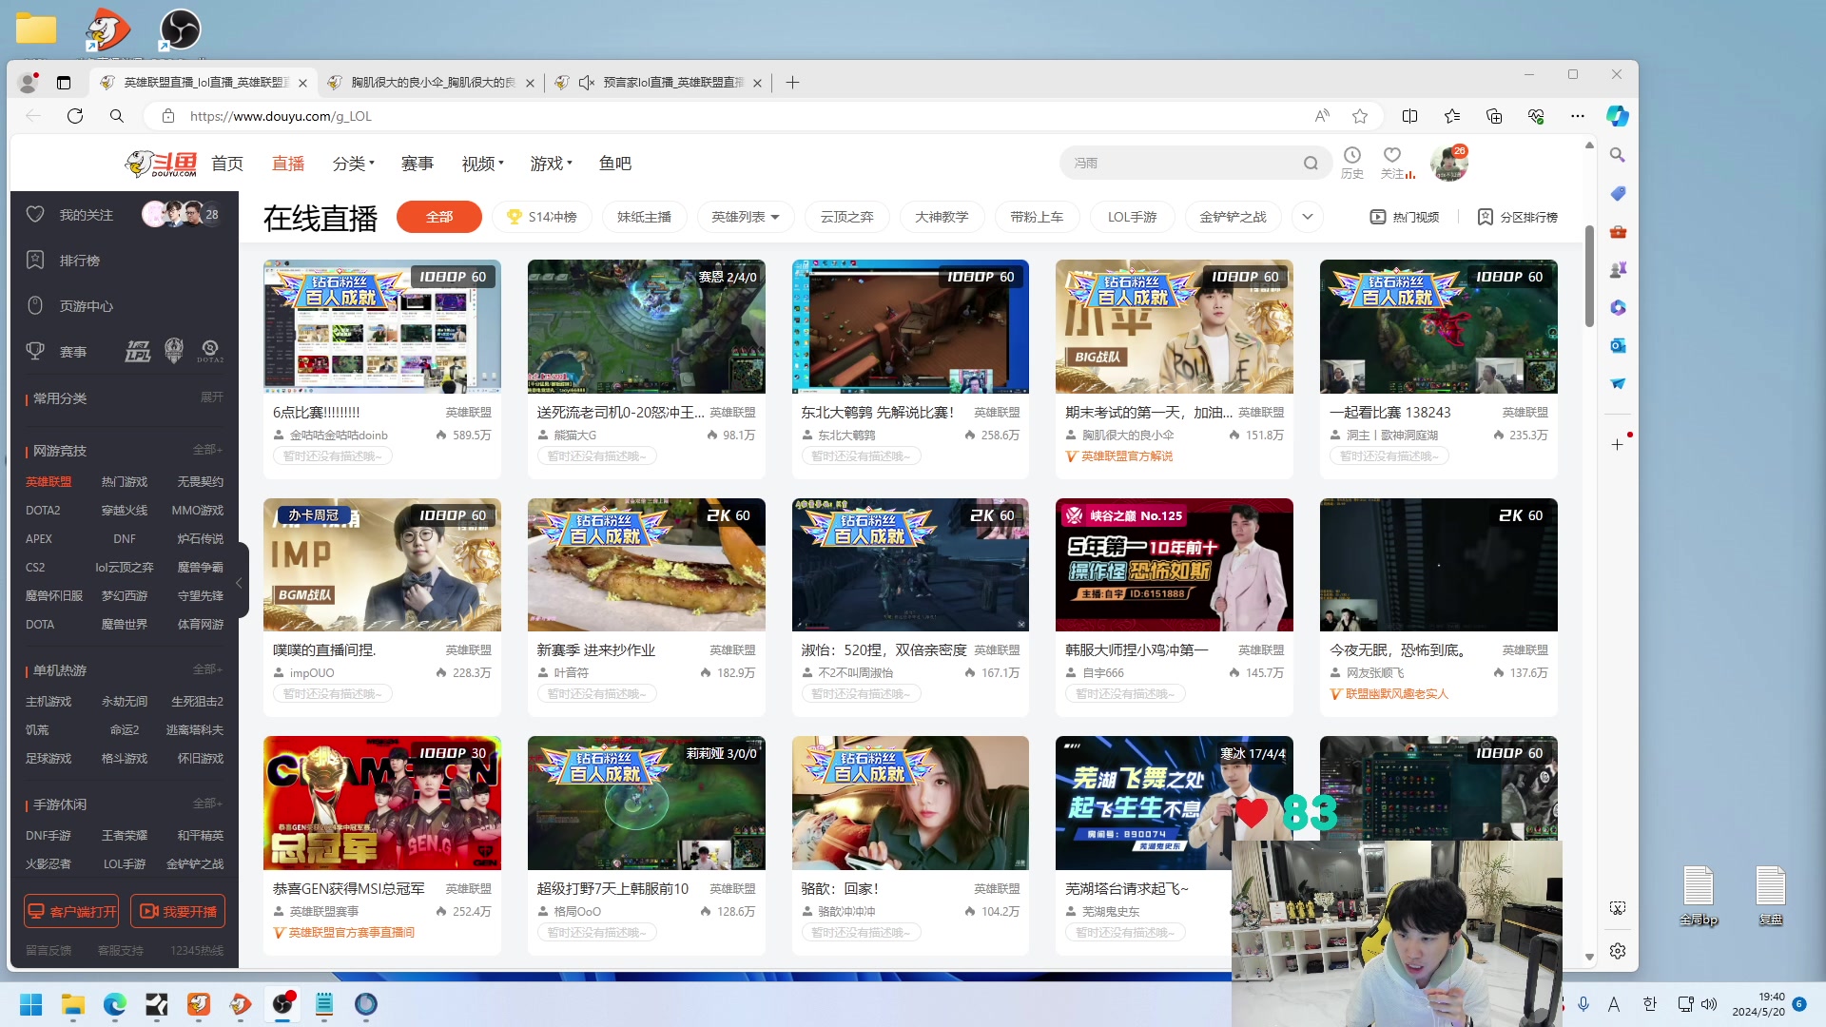Open 鱼吧 in top navigation
1826x1027 pixels.
click(615, 164)
